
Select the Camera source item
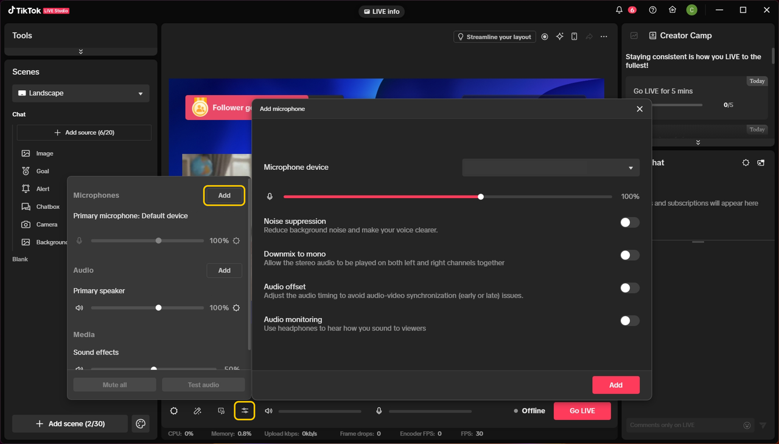coord(46,224)
